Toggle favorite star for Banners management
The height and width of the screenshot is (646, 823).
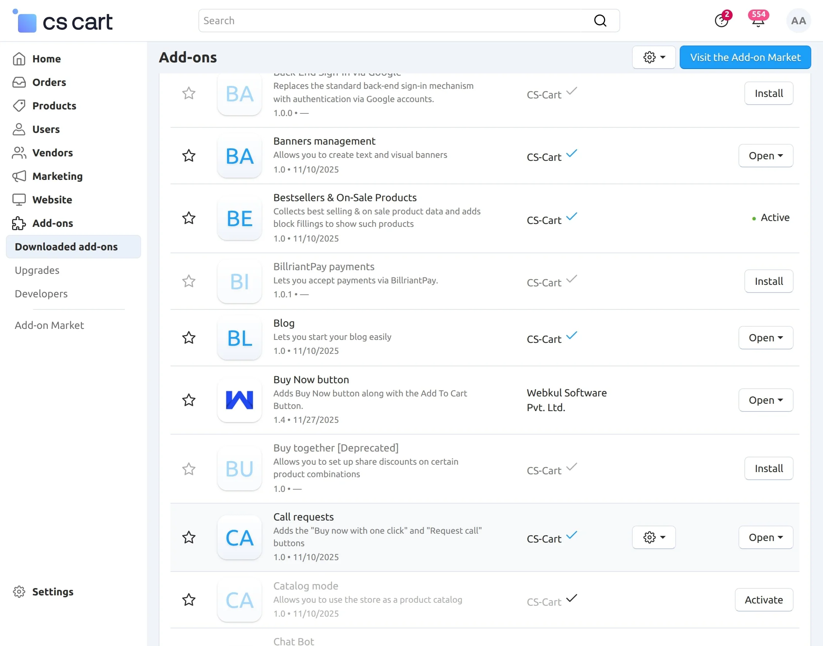188,156
